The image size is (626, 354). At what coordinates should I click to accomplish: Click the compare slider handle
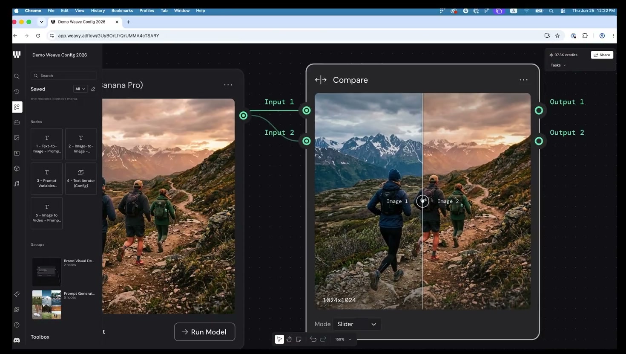[422, 201]
